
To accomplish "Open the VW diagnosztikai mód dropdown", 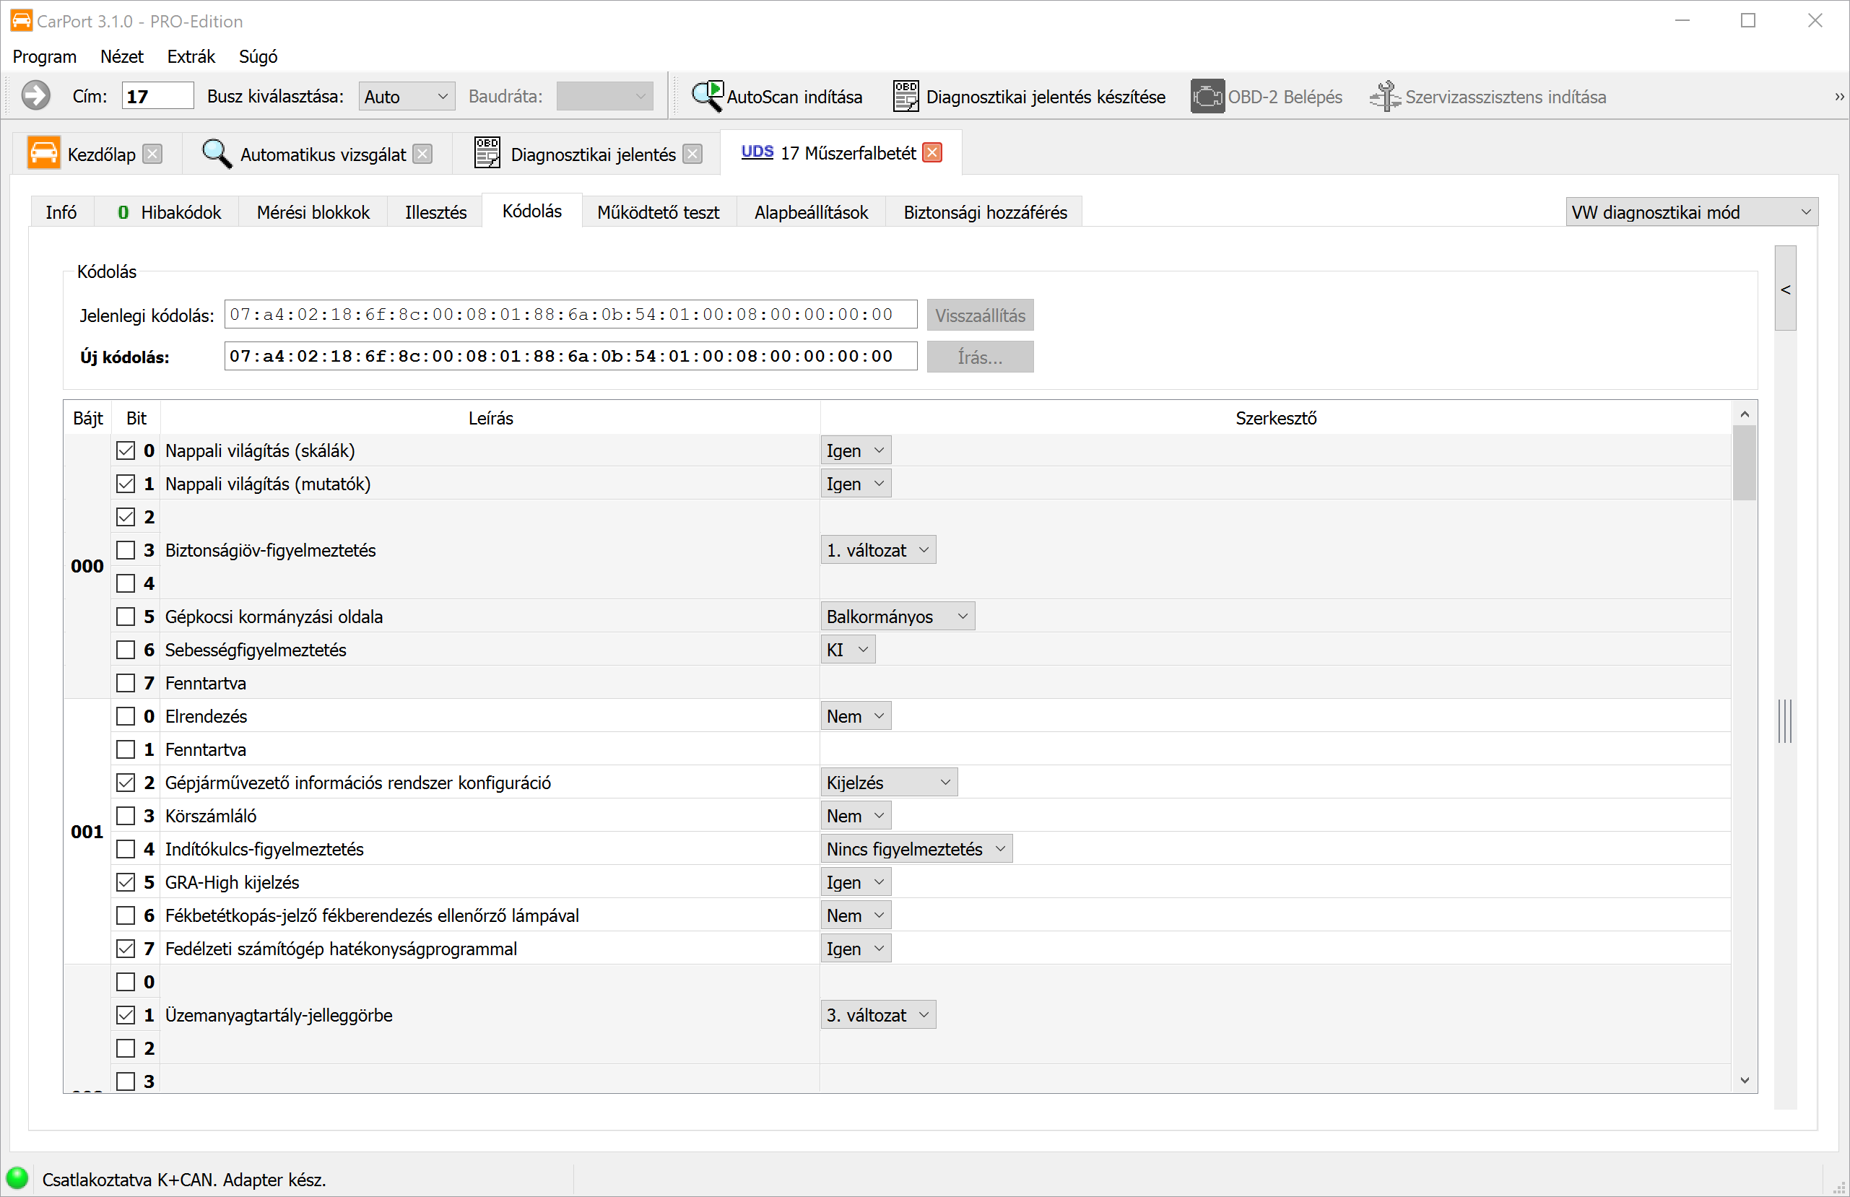I will [1691, 212].
